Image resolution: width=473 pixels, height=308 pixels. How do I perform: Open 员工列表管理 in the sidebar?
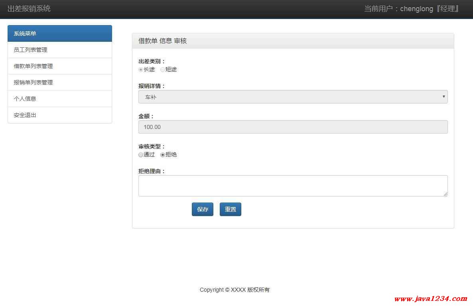[31, 50]
